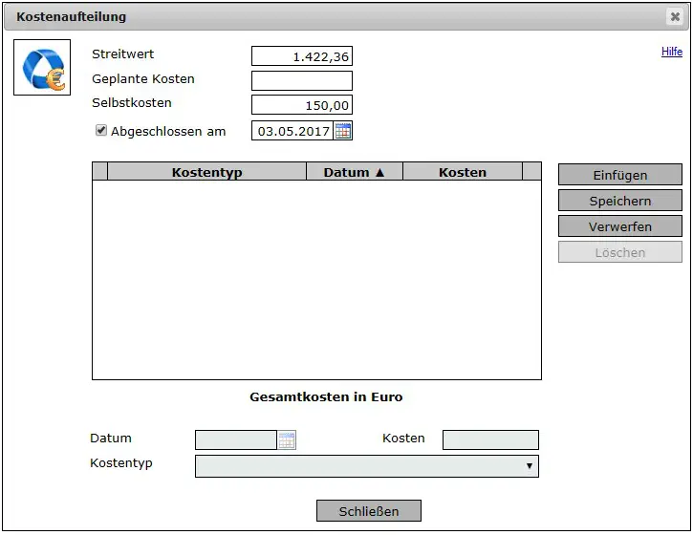Expand the Kostentyp dropdown list
The width and height of the screenshot is (693, 535).
click(x=366, y=466)
